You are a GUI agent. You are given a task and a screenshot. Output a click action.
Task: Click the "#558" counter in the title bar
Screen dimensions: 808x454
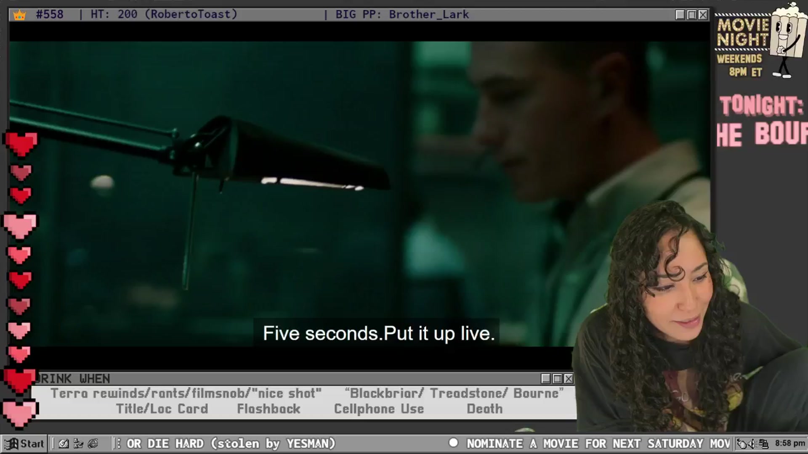[50, 14]
